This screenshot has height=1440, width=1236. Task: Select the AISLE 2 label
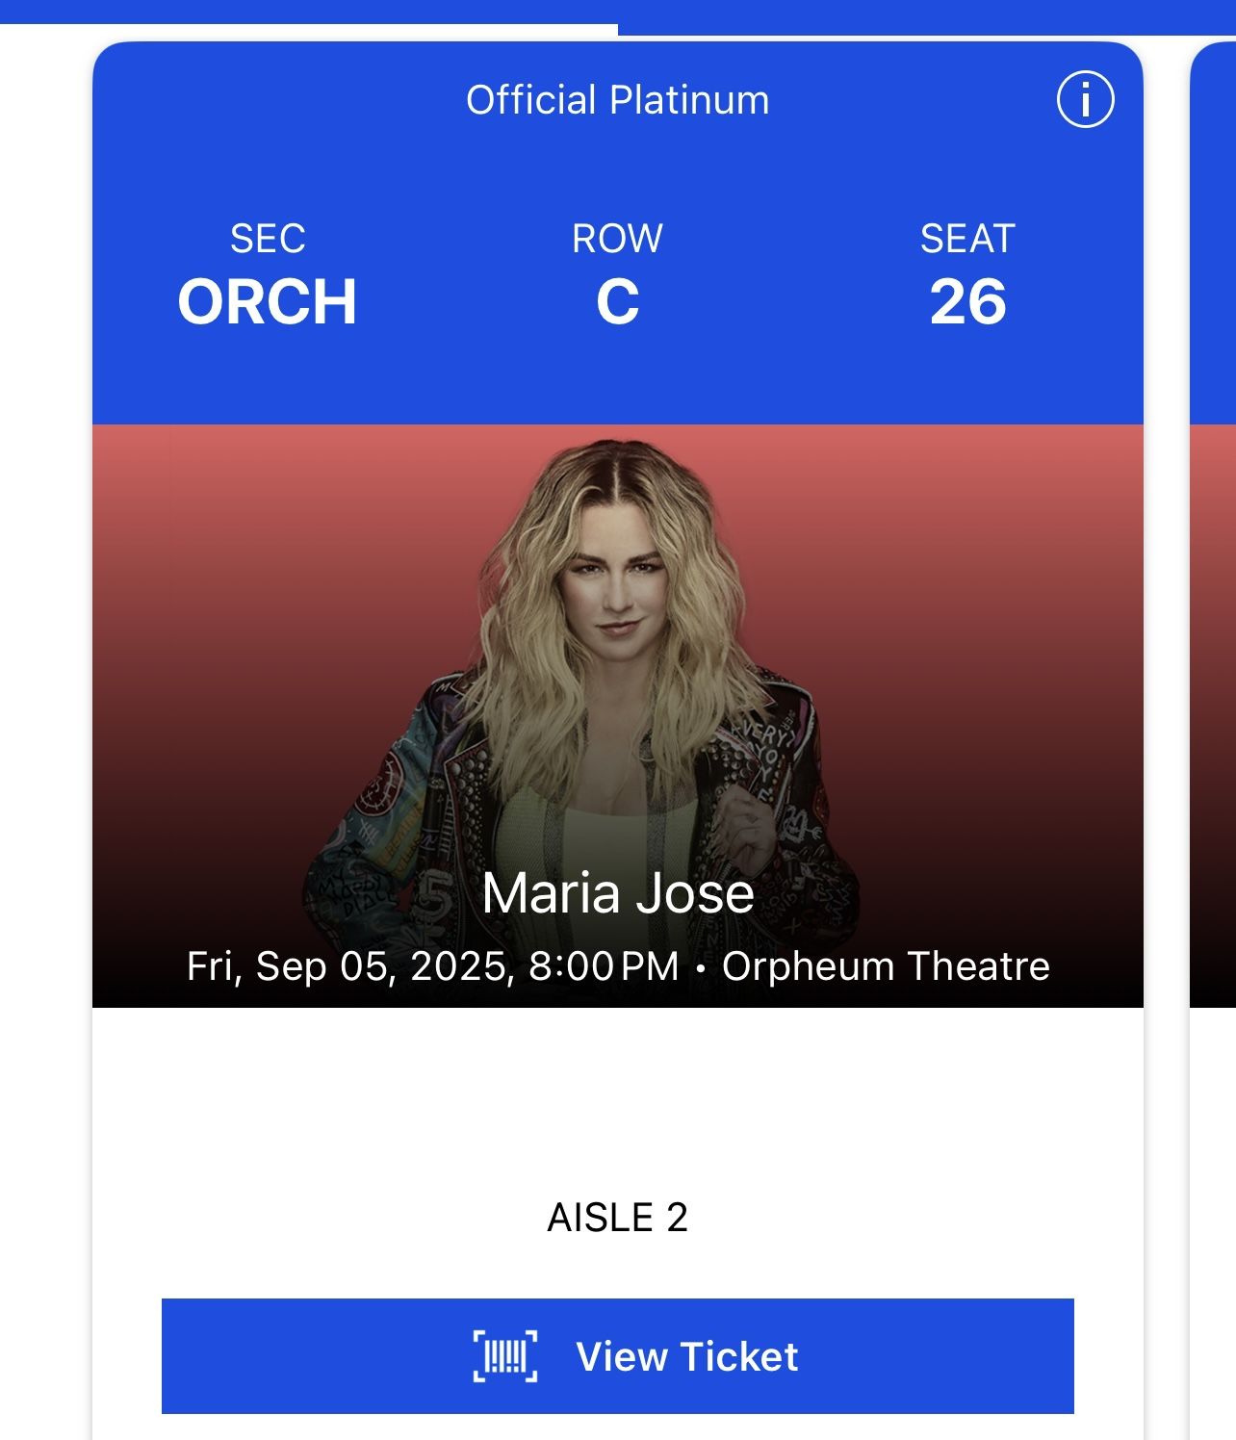pyautogui.click(x=617, y=1218)
